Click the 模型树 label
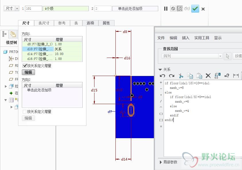Viewport: 242px width, 170px height. (x=11, y=42)
